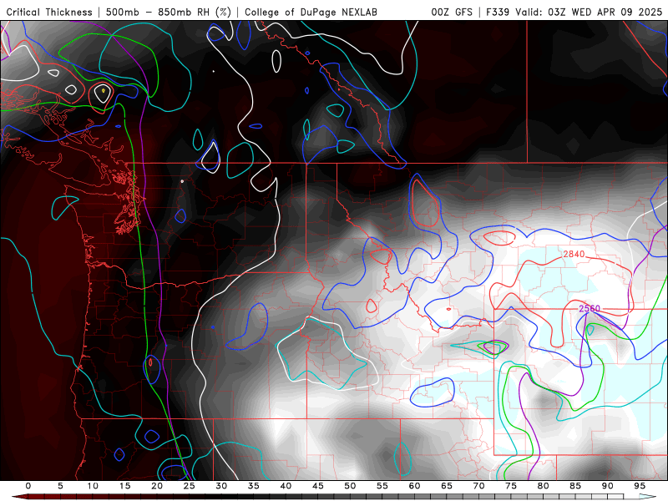Click the '10' value on the color scale
The width and height of the screenshot is (668, 501).
(x=93, y=486)
